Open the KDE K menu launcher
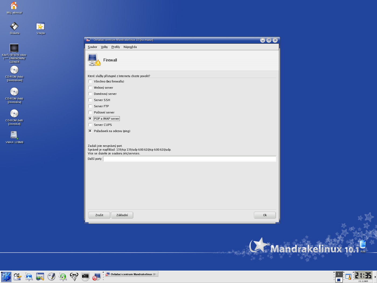The height and width of the screenshot is (283, 377). pyautogui.click(x=6, y=277)
